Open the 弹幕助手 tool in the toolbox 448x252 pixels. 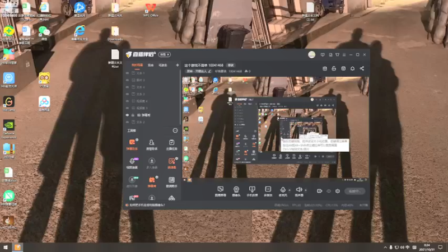point(132,144)
